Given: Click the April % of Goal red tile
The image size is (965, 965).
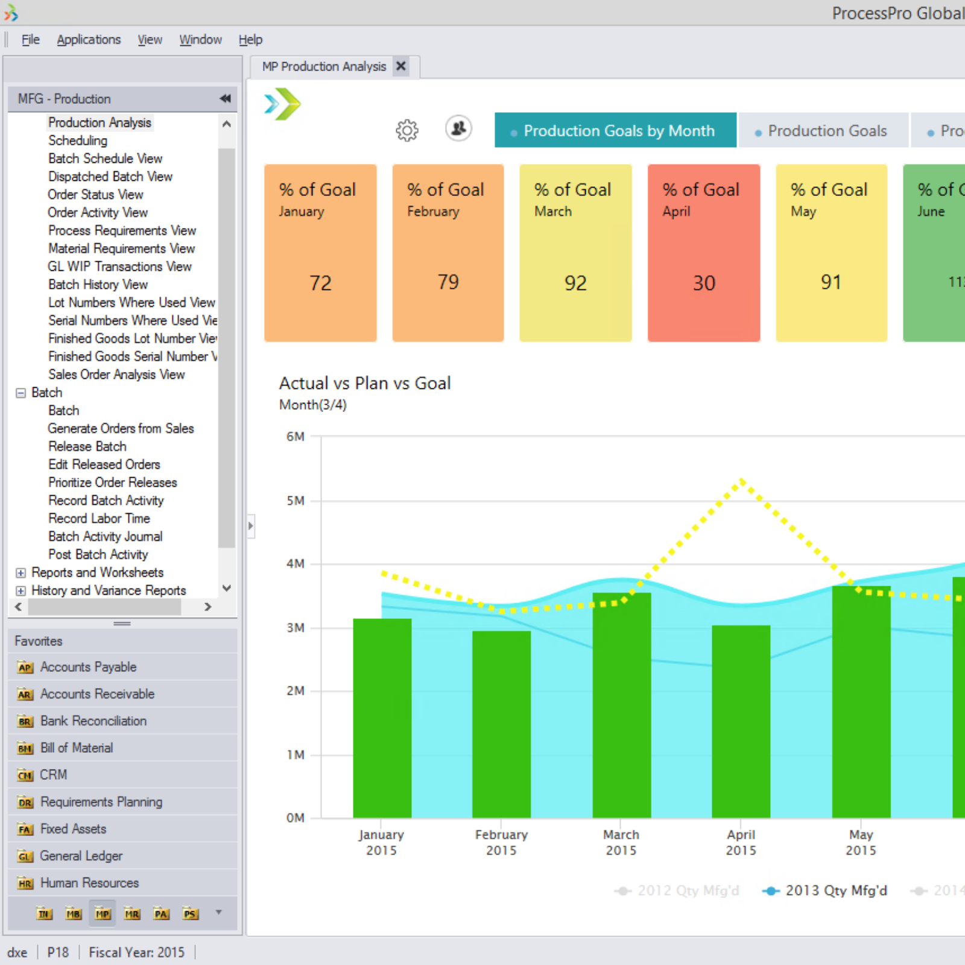Looking at the screenshot, I should click(703, 253).
